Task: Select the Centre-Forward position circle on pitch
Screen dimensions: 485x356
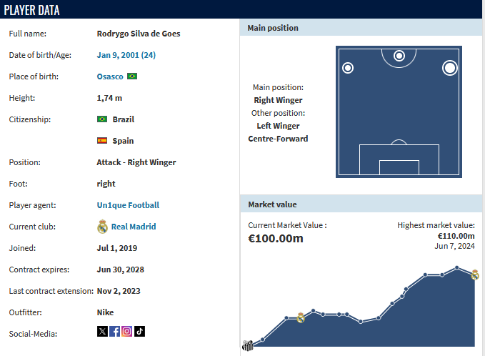Action: click(399, 56)
